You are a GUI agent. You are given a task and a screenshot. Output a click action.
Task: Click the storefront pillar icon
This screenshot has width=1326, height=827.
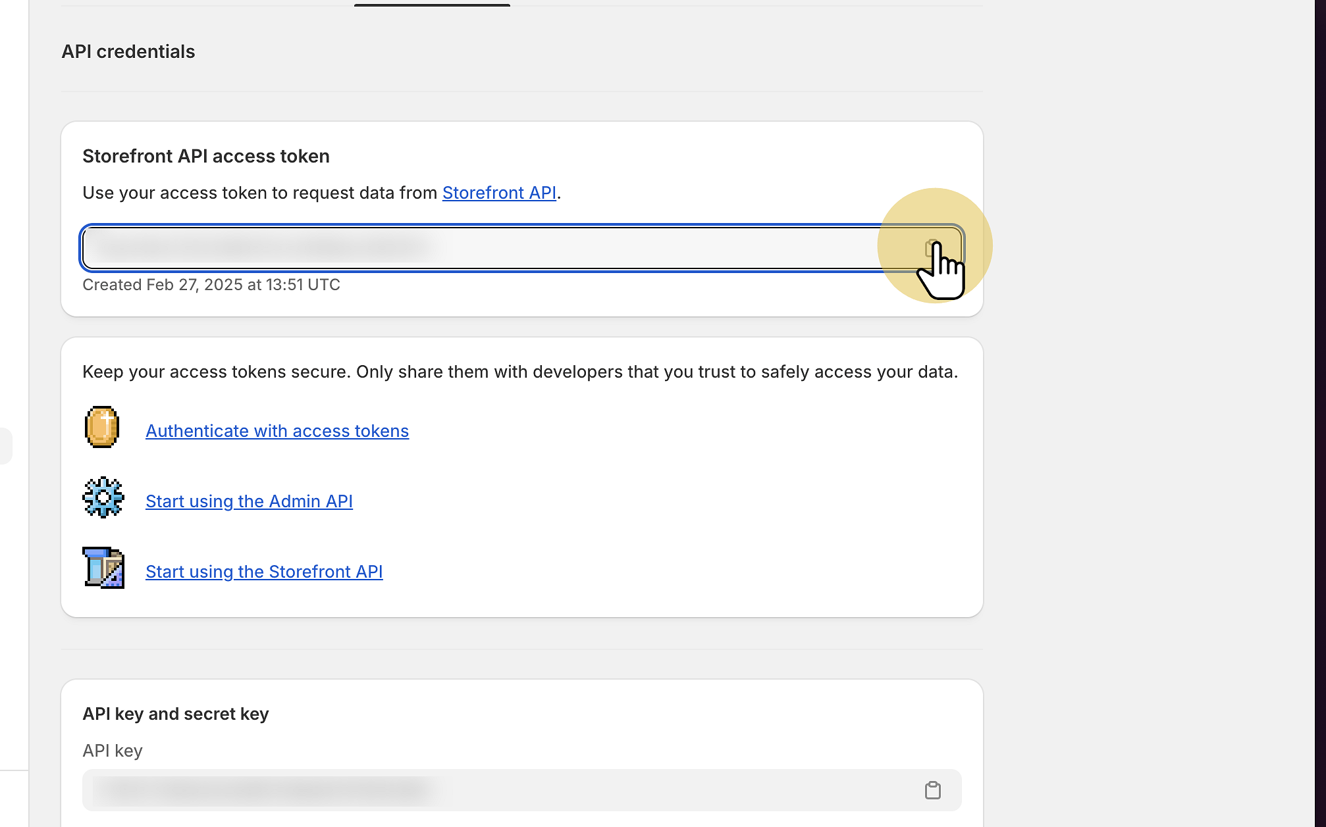coord(103,567)
